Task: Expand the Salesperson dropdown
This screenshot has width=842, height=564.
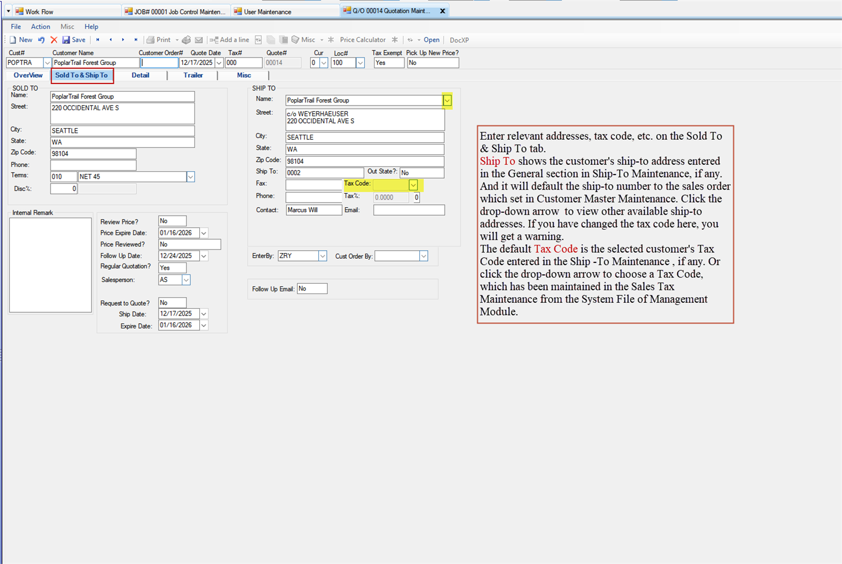Action: click(186, 280)
